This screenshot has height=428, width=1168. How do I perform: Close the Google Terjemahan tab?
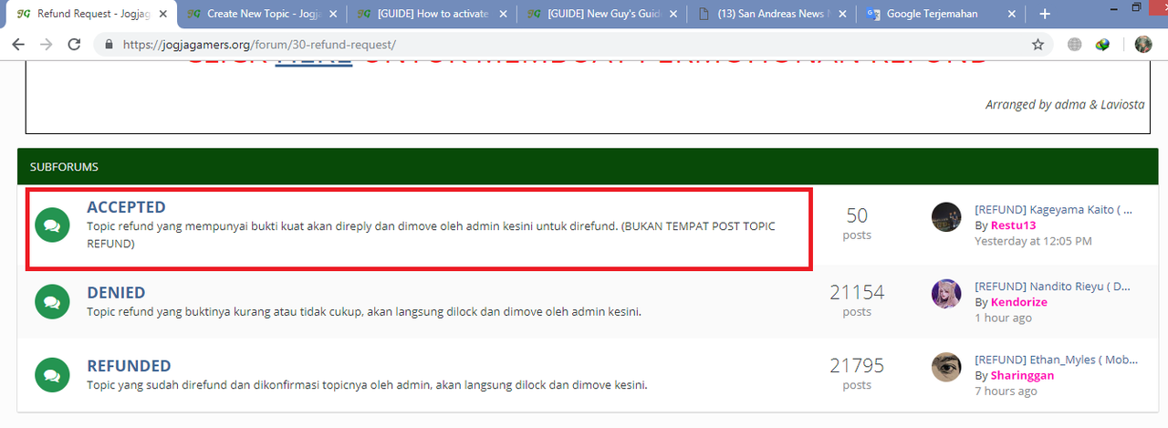pyautogui.click(x=1013, y=14)
